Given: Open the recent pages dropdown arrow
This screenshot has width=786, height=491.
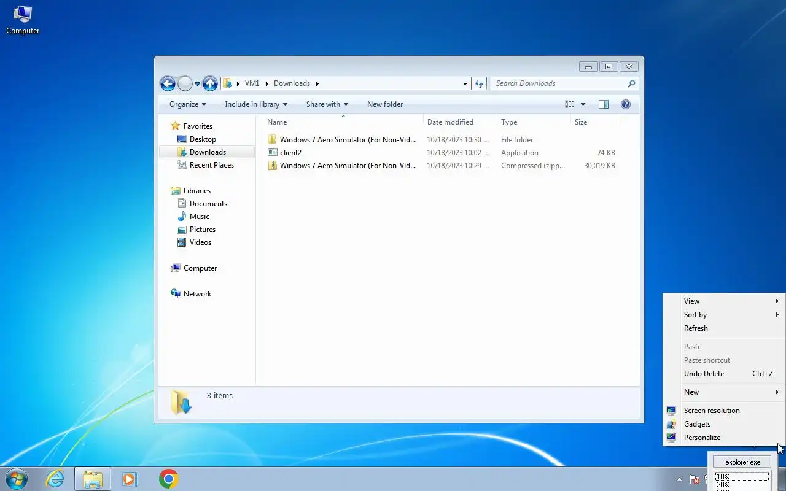Looking at the screenshot, I should [197, 83].
